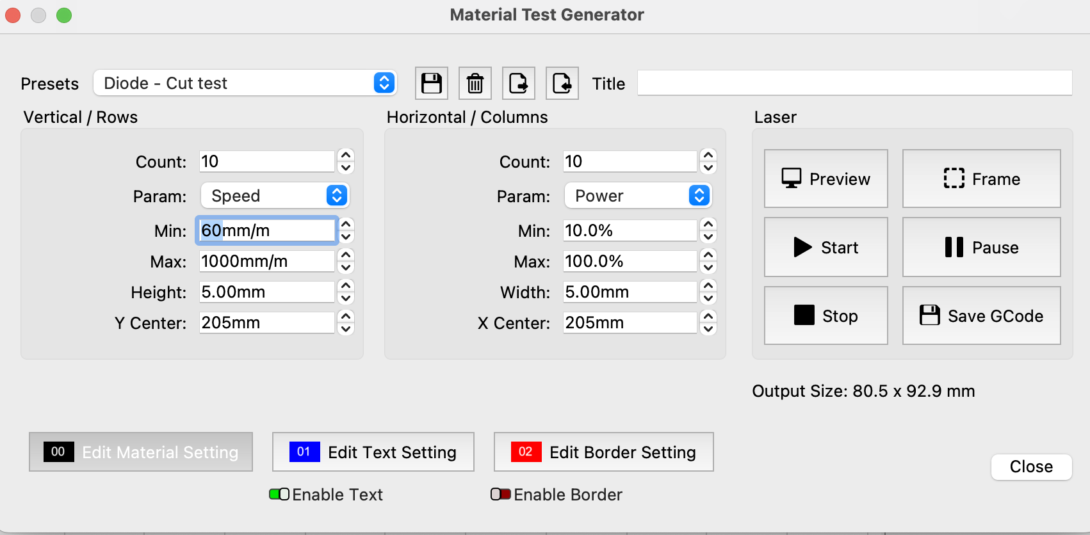Image resolution: width=1090 pixels, height=535 pixels.
Task: Increase the Horizontal Columns Count value
Action: (x=708, y=155)
